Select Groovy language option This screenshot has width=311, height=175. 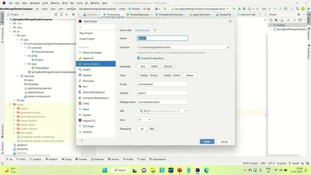point(168,66)
